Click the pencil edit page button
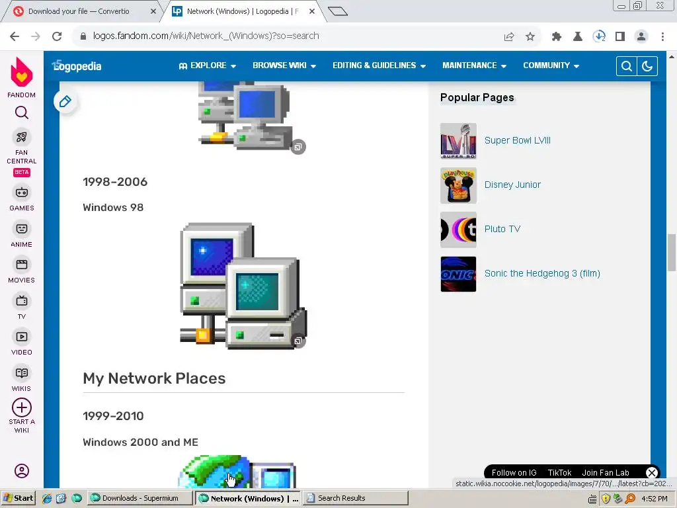Viewport: 677px width, 508px height. click(x=65, y=101)
